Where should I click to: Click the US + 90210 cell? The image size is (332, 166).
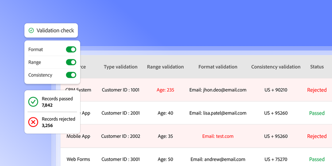click(x=276, y=90)
